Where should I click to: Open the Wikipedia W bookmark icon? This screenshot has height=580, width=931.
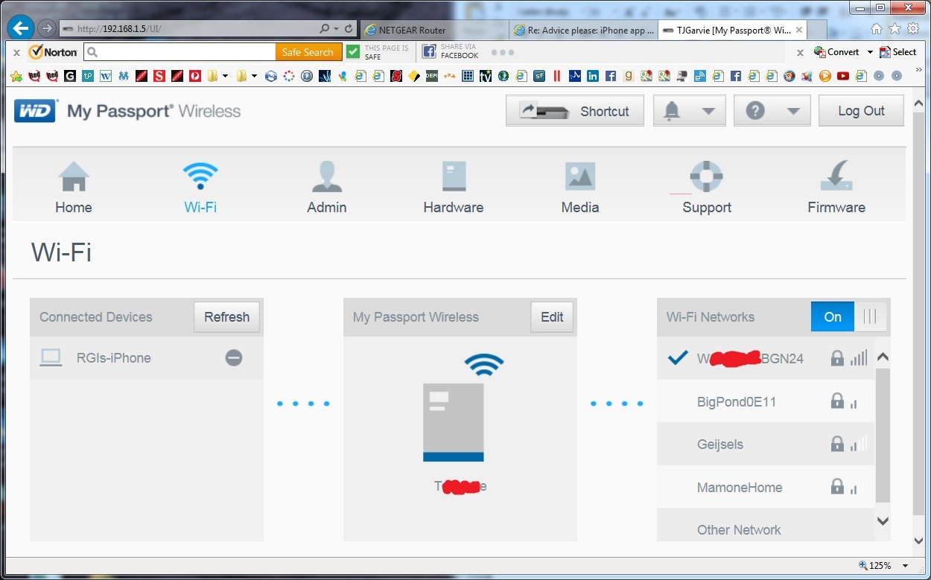pos(105,76)
